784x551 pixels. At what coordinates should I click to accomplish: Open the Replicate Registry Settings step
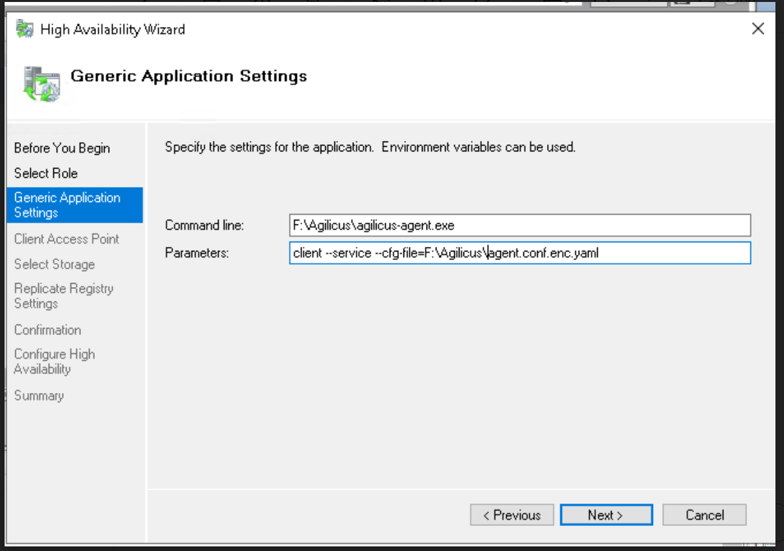click(x=64, y=296)
